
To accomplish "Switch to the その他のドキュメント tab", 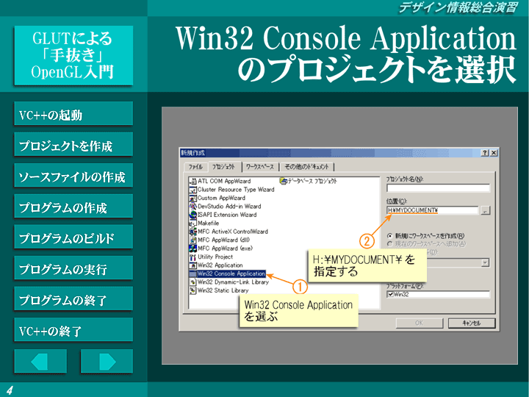I will [x=306, y=167].
